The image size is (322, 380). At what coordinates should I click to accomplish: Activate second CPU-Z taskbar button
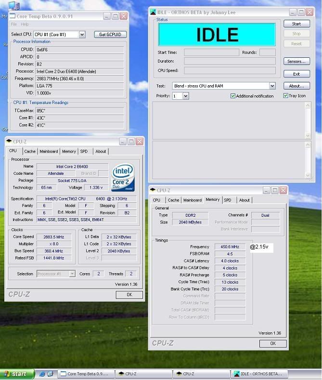point(201,374)
